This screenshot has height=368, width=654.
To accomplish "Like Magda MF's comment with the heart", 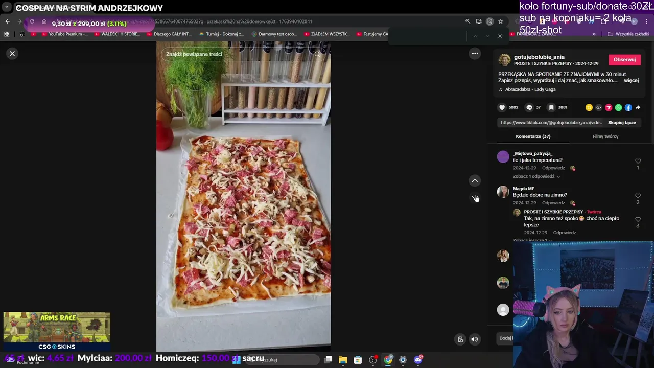I will (638, 196).
